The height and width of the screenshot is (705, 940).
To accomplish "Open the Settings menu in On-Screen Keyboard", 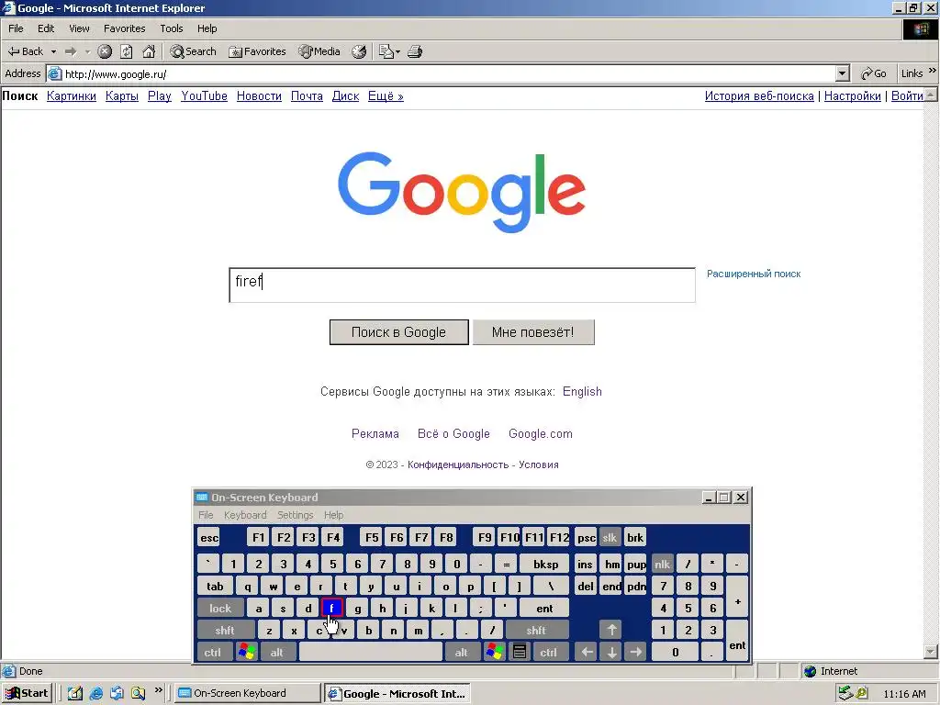I will [295, 515].
